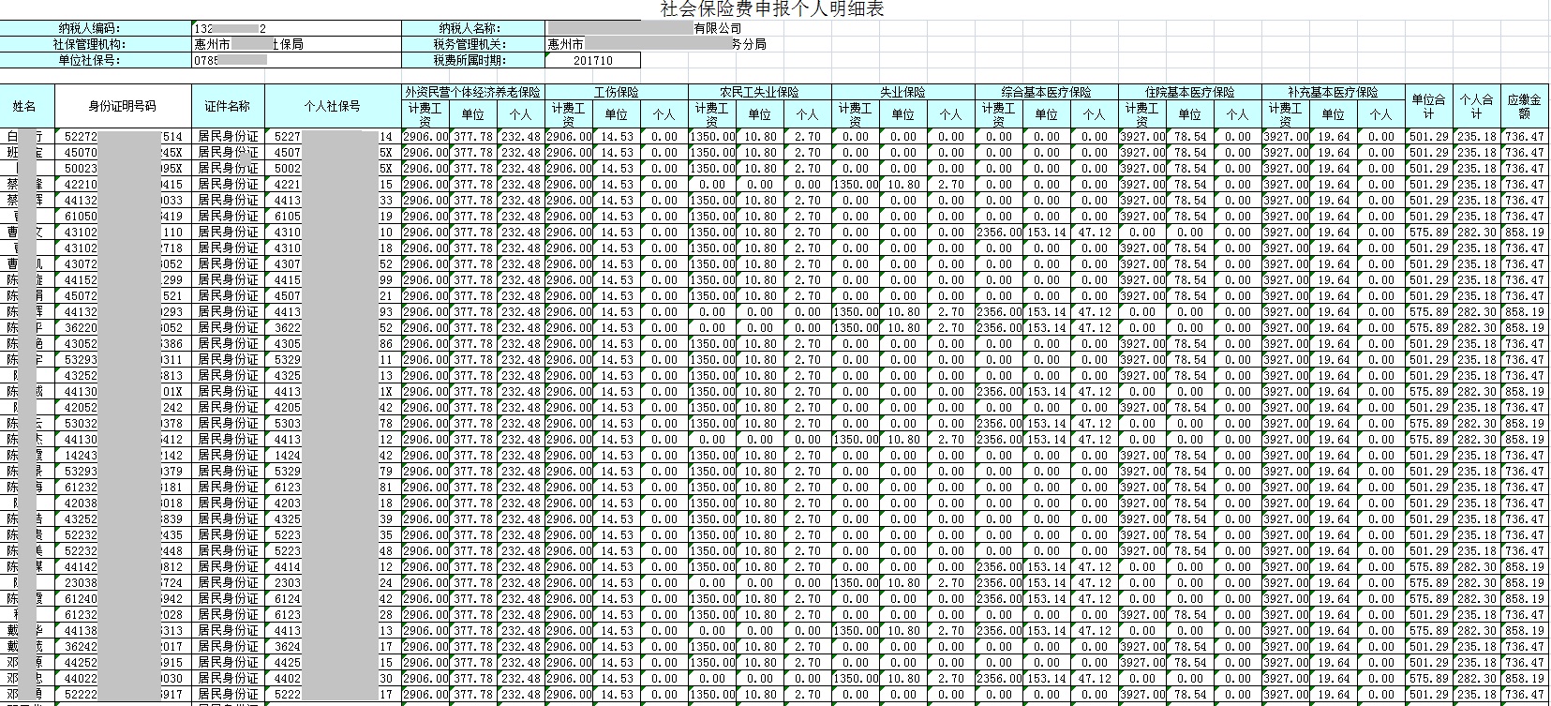
Task: Click 计费工资 subheader under 工伤保险
Action: (x=569, y=114)
